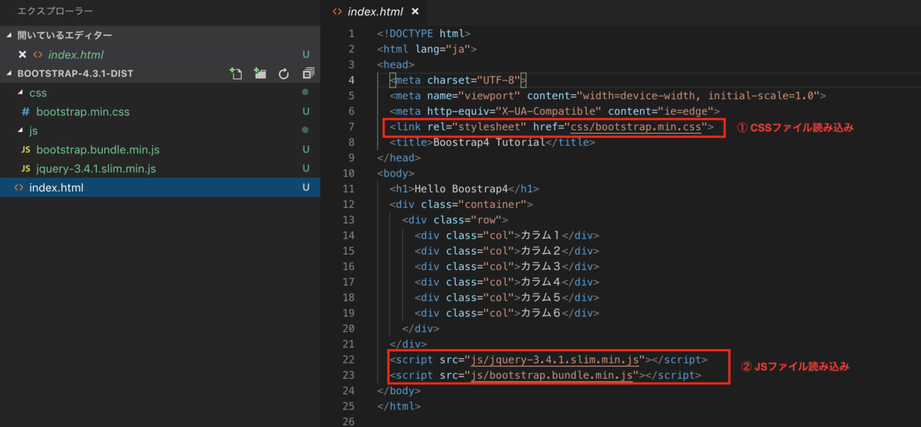921x427 pixels.
Task: Click the New Folder icon in explorer header
Action: pos(260,74)
